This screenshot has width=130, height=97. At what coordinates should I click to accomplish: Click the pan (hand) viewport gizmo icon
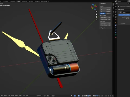click(x=96, y=14)
